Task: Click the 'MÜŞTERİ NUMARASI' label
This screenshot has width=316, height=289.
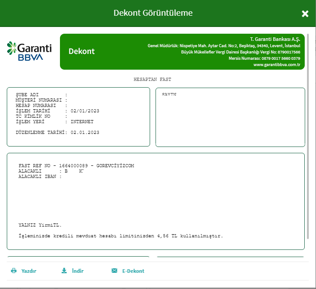Action: (x=39, y=100)
